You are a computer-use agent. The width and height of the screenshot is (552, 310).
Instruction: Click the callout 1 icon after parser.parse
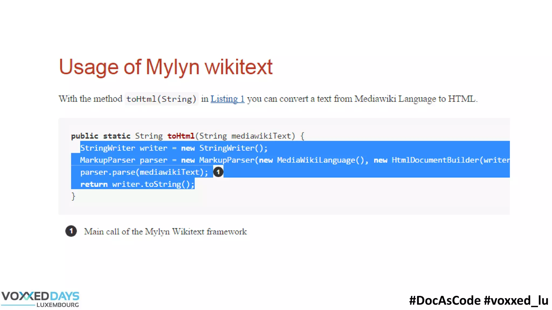click(x=218, y=172)
